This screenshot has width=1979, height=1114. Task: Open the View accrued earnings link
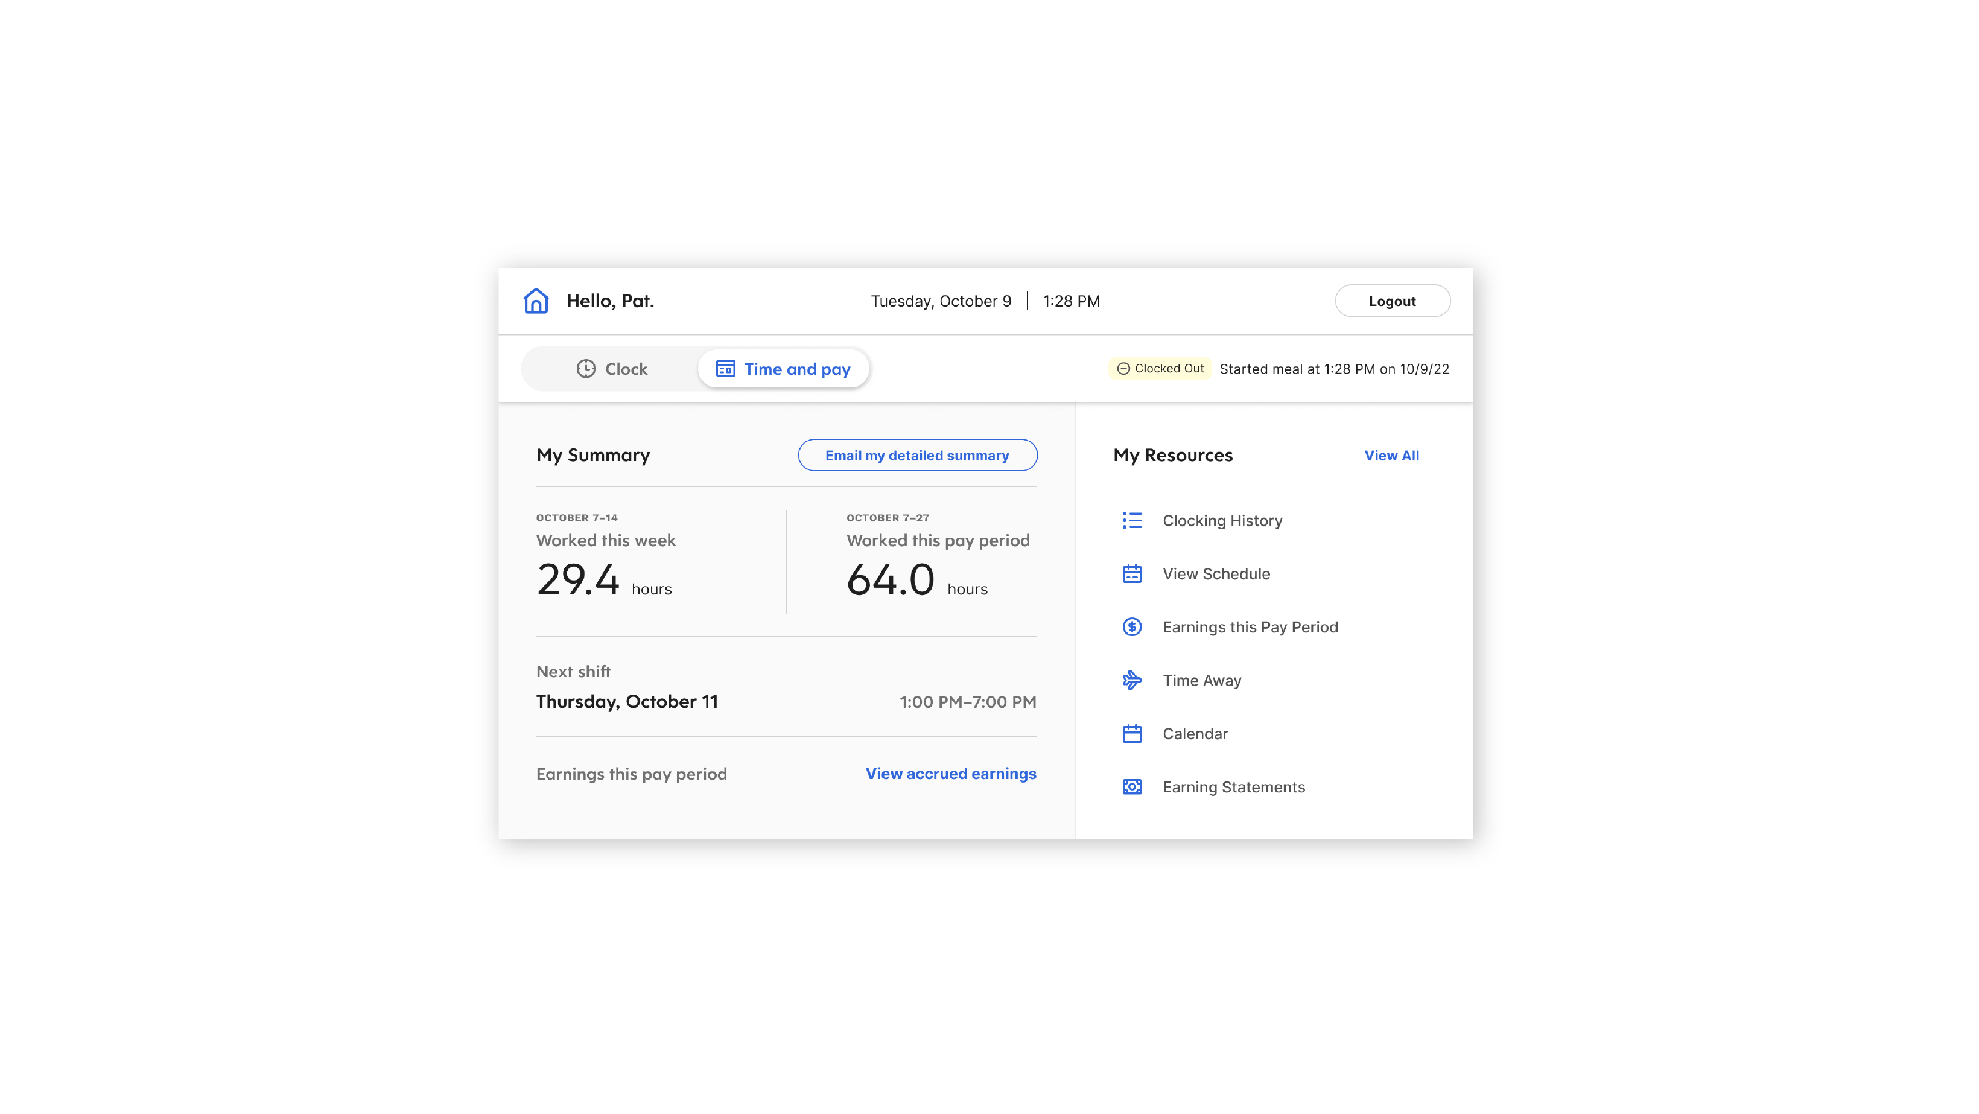(950, 774)
